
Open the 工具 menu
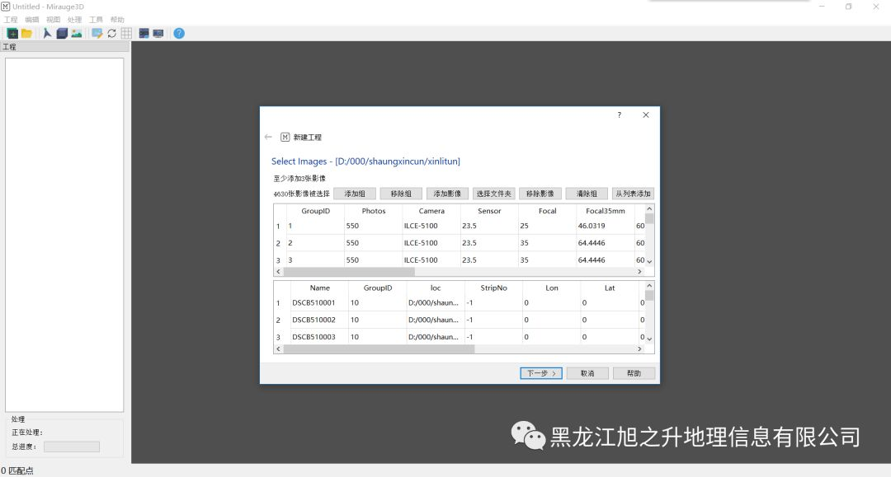click(95, 19)
